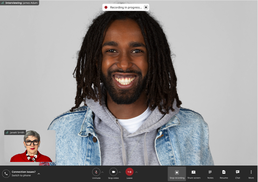The height and width of the screenshot is (182, 258).
Task: Open the Notes panel
Action: pos(210,174)
